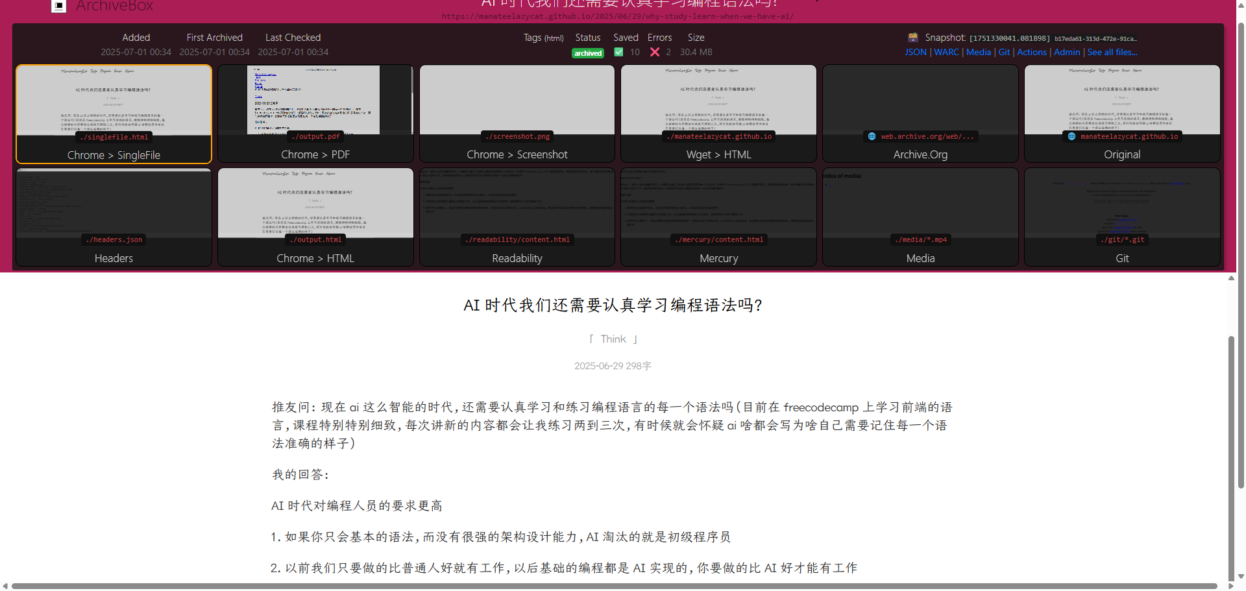Click See all files link

1112,52
